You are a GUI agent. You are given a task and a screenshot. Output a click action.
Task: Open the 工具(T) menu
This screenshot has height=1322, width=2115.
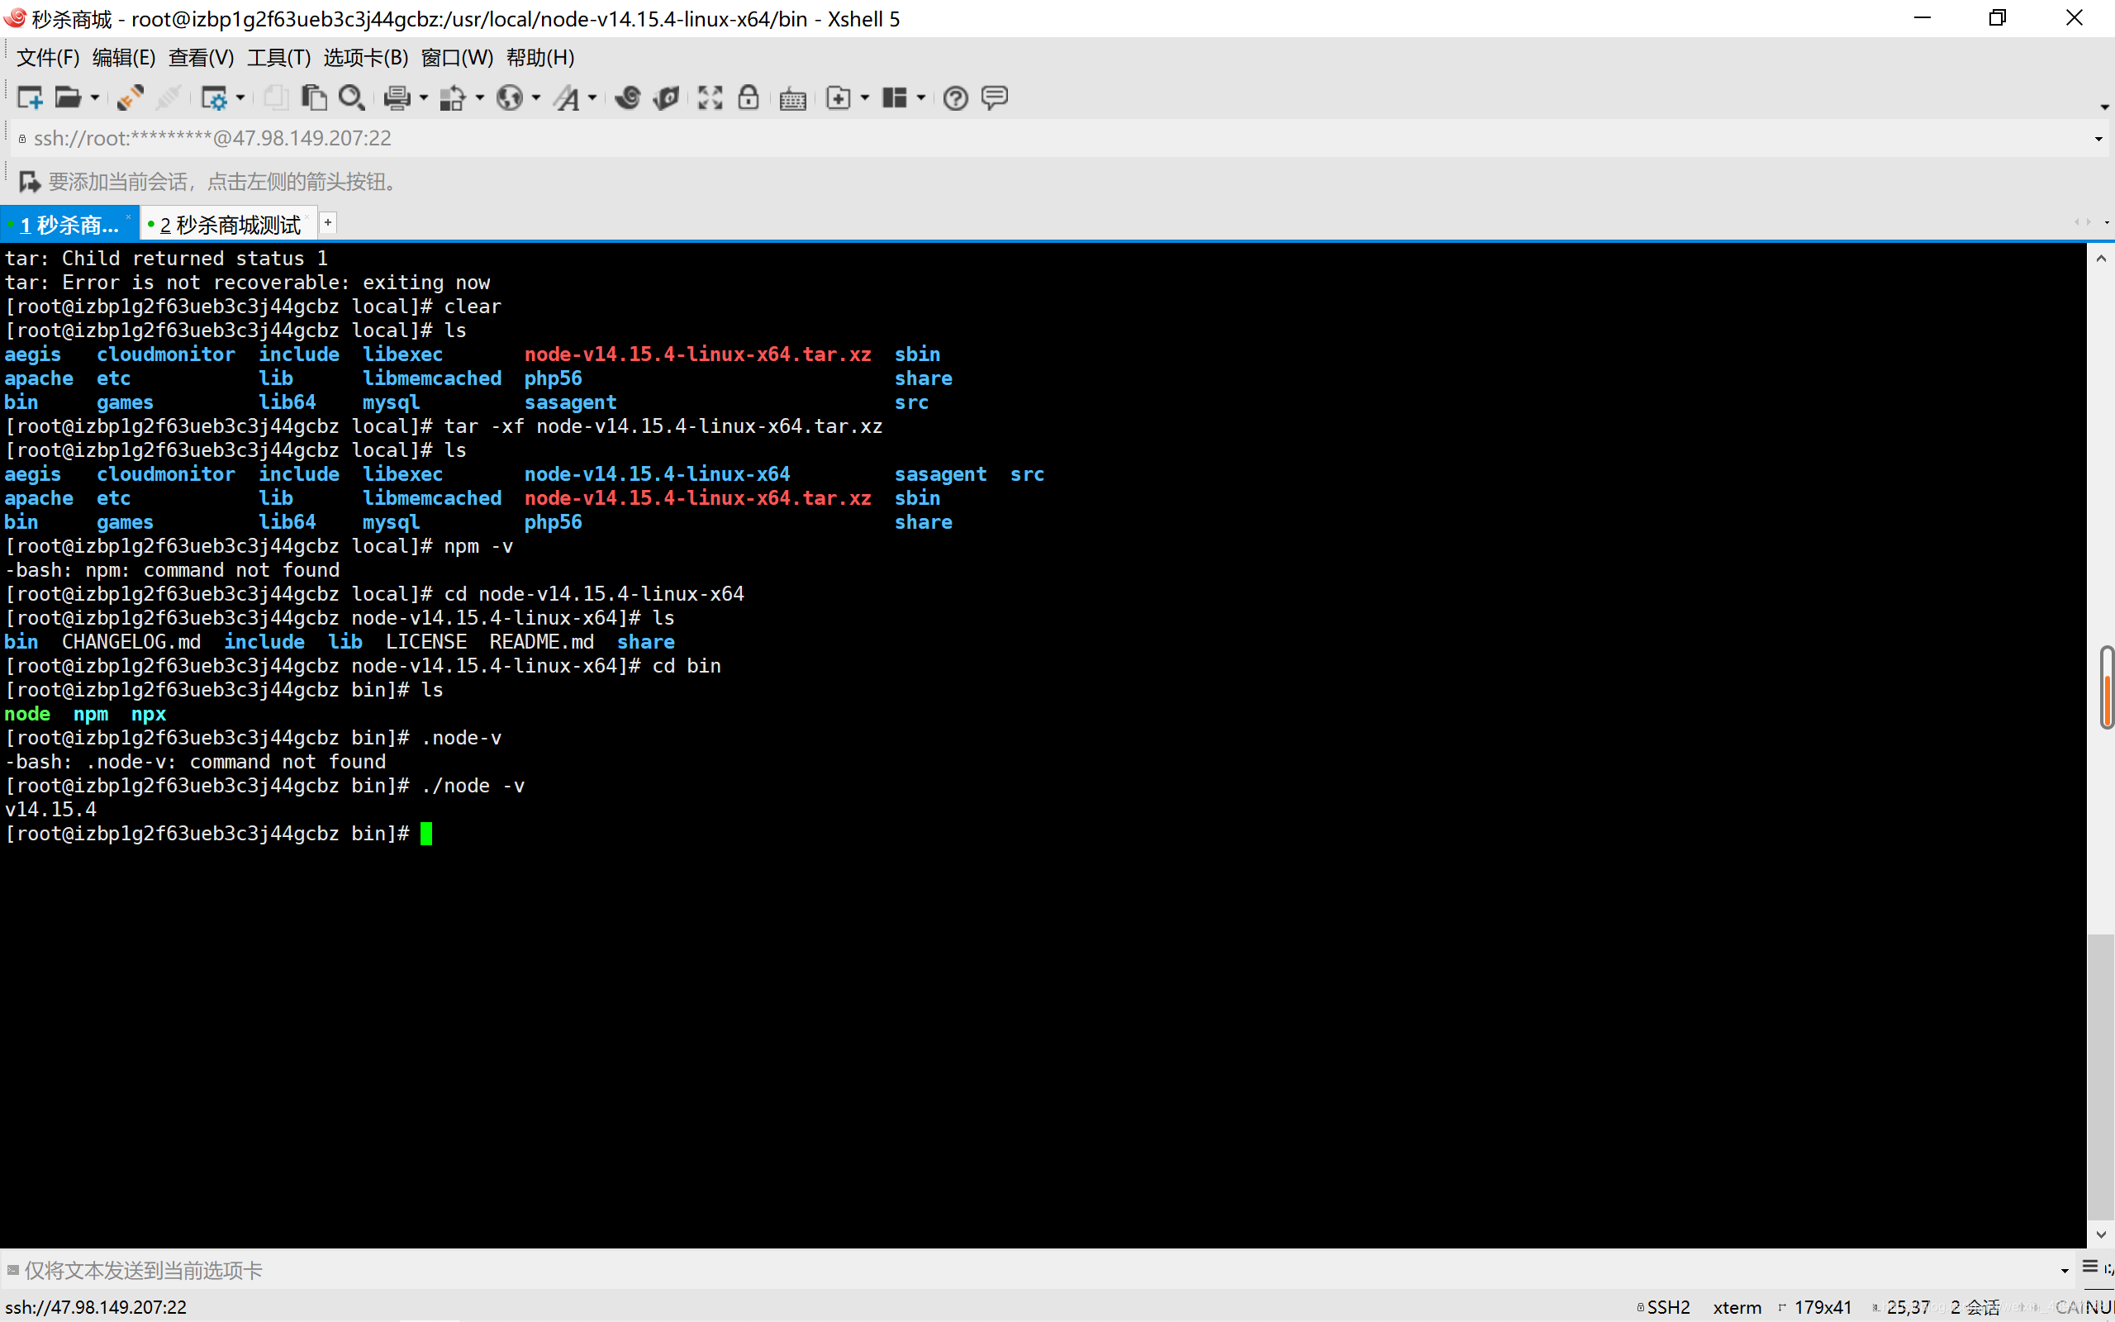278,58
